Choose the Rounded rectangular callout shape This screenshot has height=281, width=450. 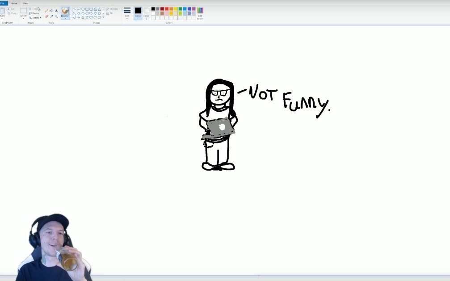(x=91, y=17)
